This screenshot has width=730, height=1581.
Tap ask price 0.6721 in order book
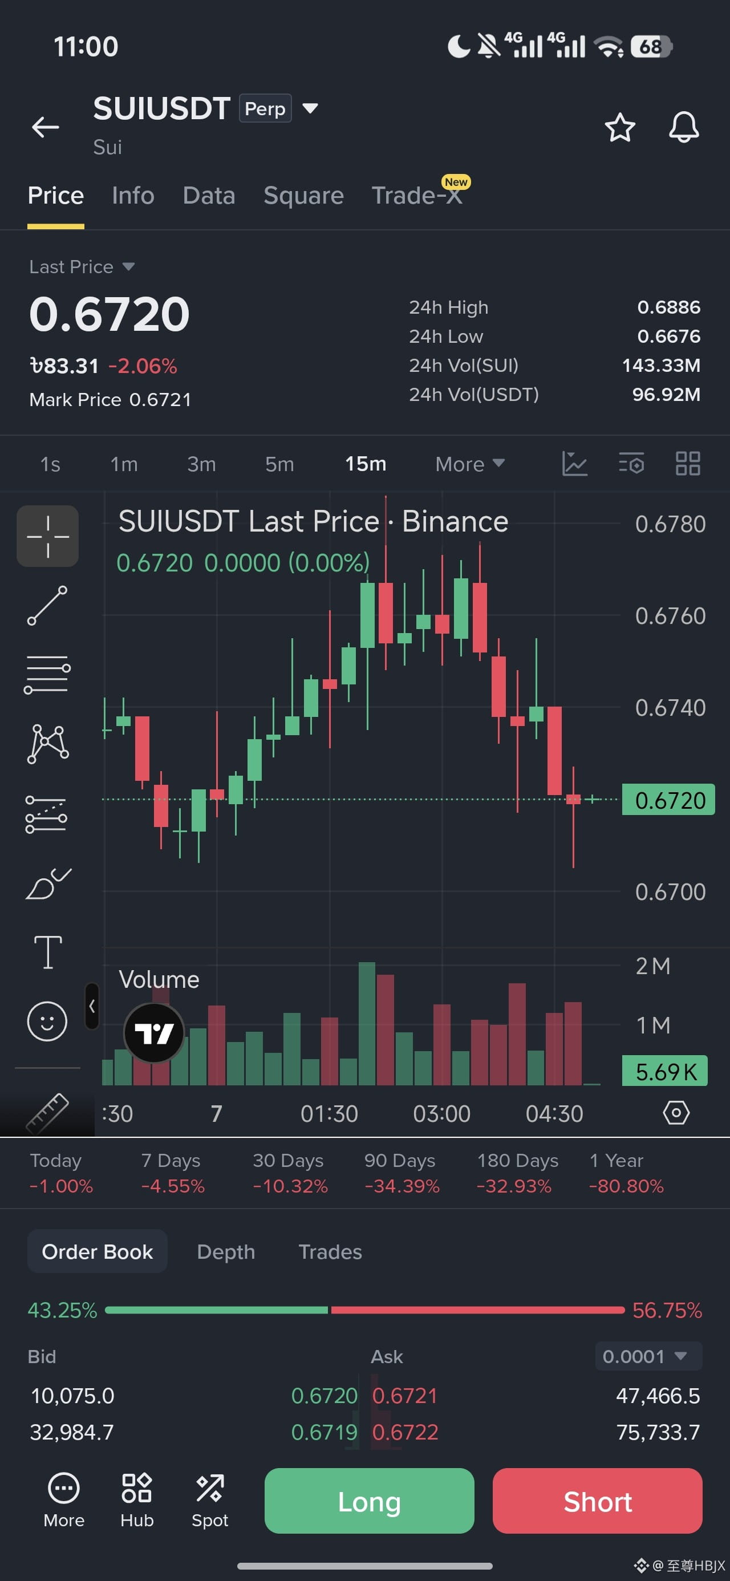(x=404, y=1395)
